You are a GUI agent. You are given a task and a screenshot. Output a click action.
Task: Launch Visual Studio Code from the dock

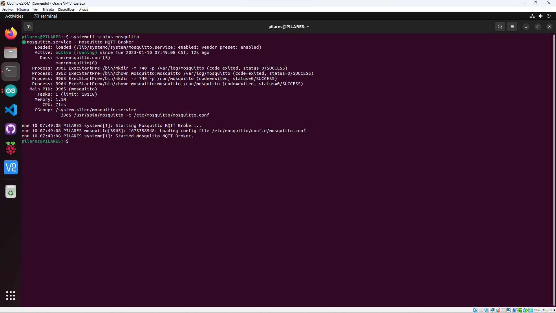[x=11, y=110]
